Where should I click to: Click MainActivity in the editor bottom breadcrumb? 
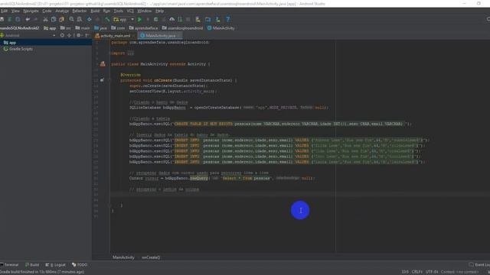[x=123, y=257]
